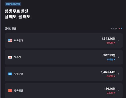Click the red up triangle beside 5.55원
126x98 pixels.
115,76
